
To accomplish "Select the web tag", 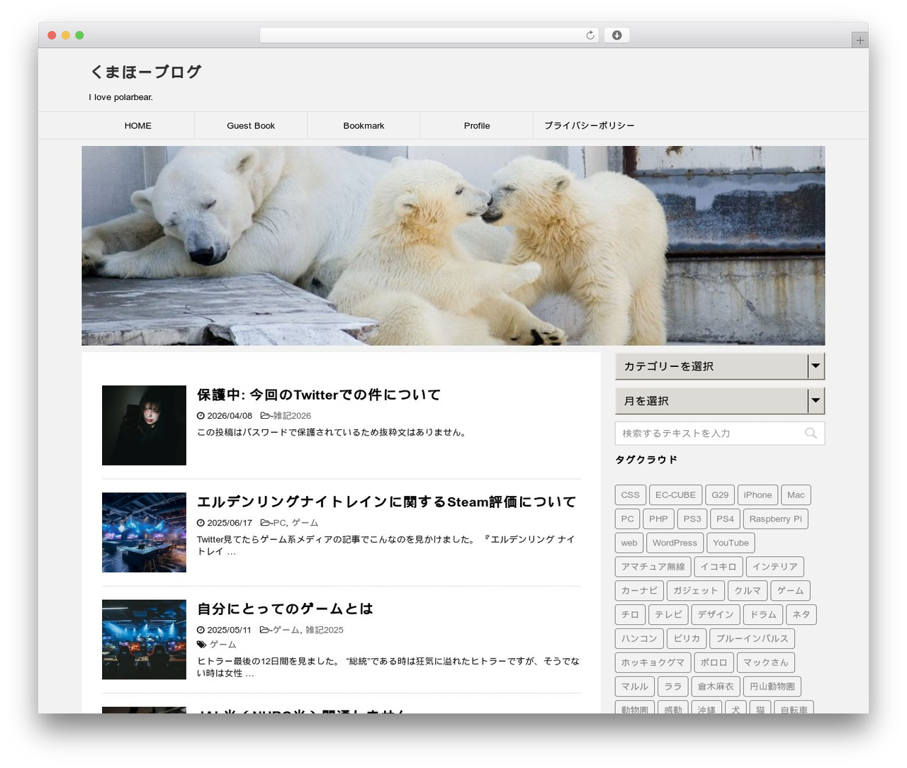I will [x=629, y=543].
